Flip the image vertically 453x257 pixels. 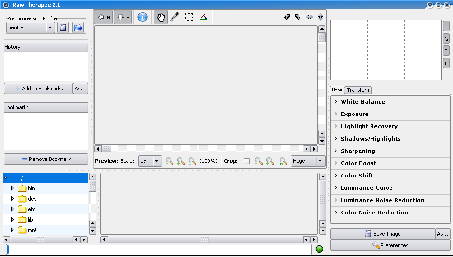point(320,18)
